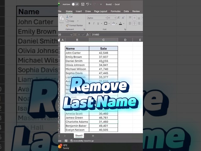
Task: Select column C header
Action: 103,40
